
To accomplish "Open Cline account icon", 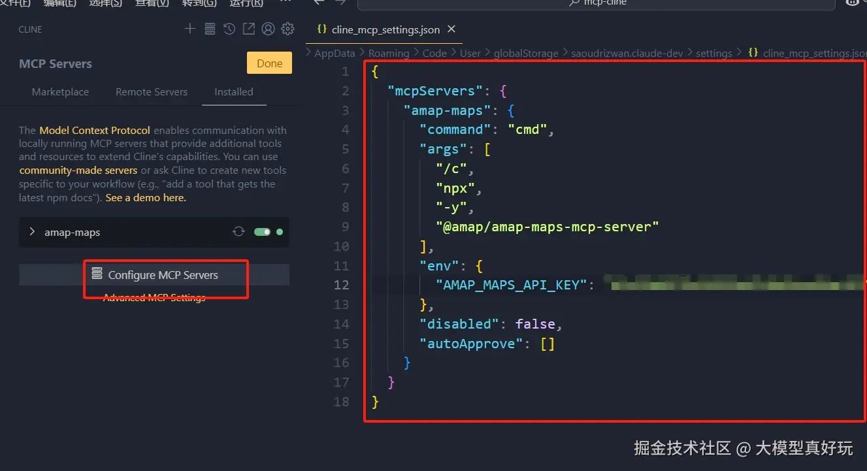I will (x=268, y=29).
